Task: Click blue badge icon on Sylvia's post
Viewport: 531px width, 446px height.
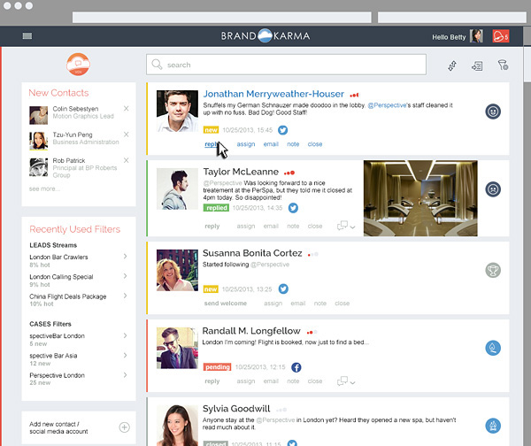Action: tap(493, 426)
